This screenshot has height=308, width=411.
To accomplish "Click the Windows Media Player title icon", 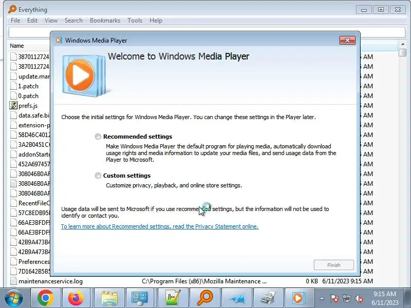I will 59,41.
